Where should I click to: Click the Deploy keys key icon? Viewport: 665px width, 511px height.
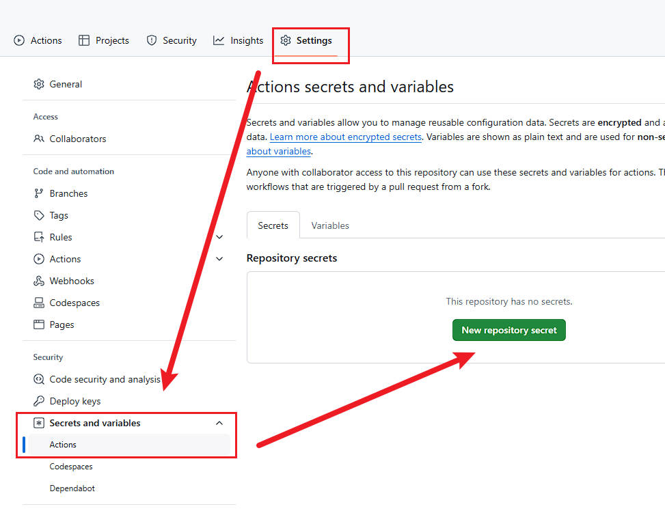pyautogui.click(x=39, y=401)
